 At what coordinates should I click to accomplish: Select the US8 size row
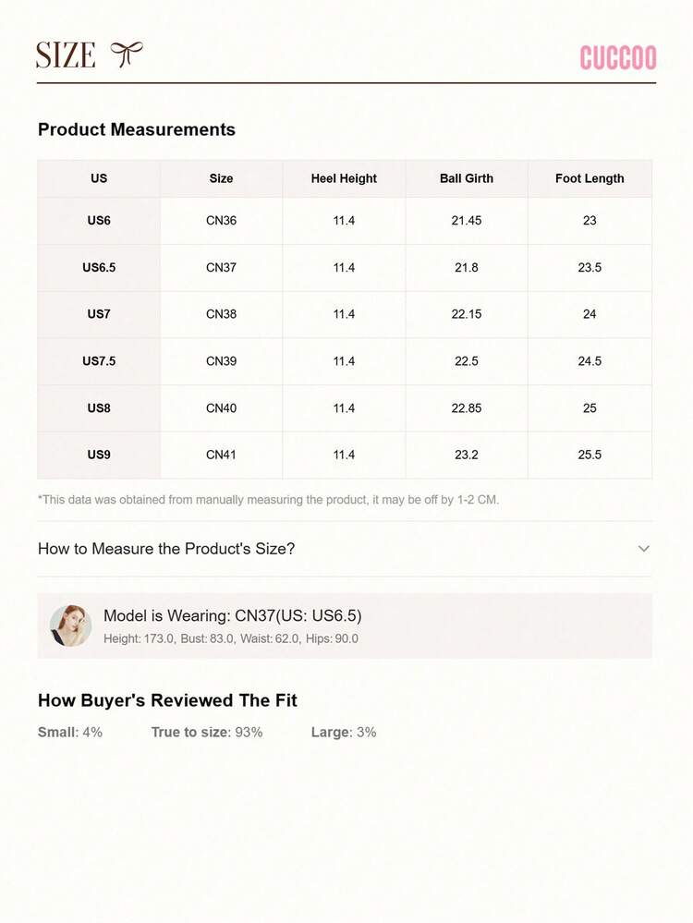click(x=99, y=408)
